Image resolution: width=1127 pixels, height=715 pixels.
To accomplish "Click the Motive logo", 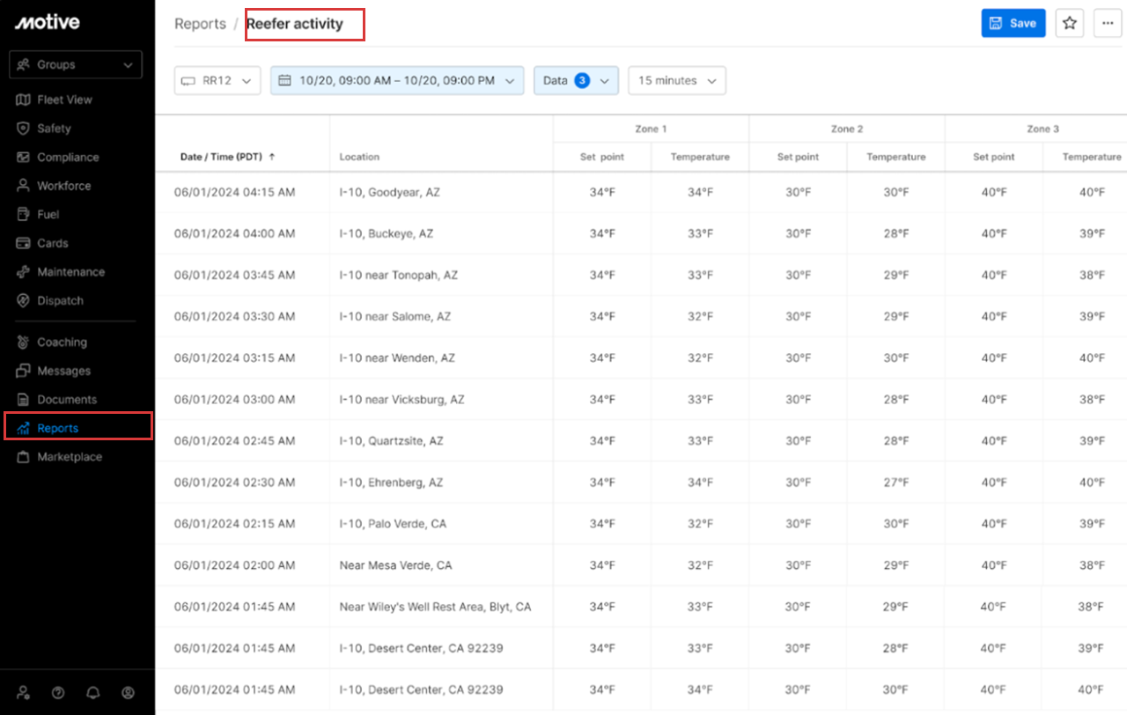I will [47, 23].
